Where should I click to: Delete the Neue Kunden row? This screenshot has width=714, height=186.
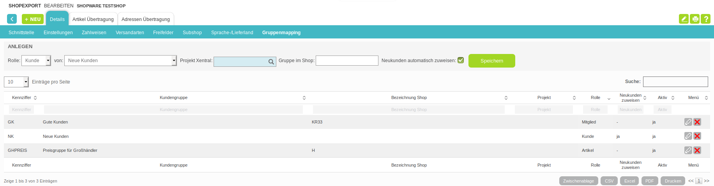coord(697,136)
